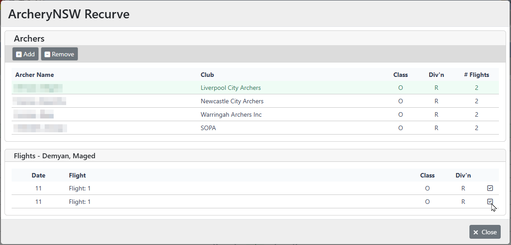Toggle the checkbox on the first flight row
This screenshot has width=511, height=245.
tap(490, 188)
